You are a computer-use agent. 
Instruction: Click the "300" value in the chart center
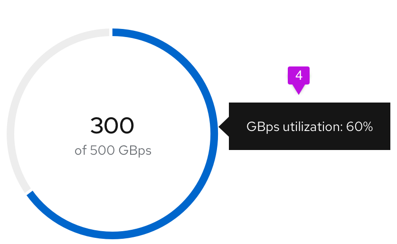tap(113, 126)
